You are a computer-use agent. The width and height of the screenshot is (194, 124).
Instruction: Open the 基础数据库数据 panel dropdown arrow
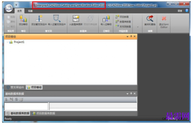(x=127, y=94)
